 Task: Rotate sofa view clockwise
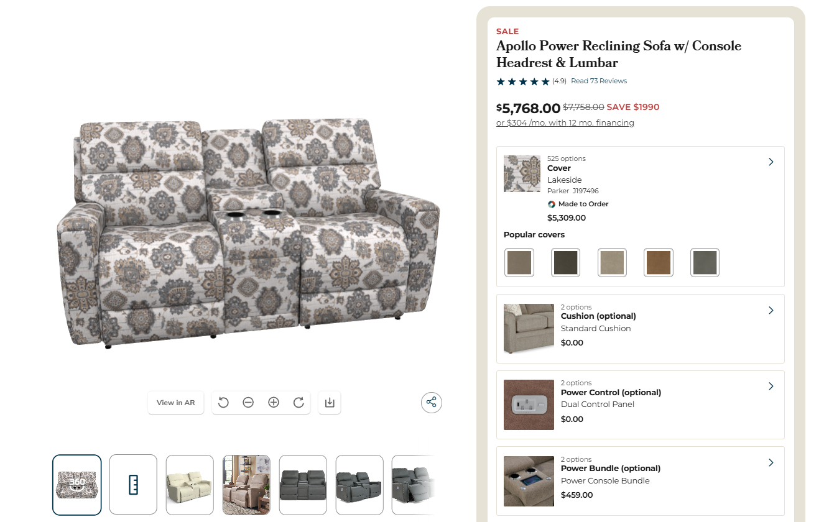[299, 403]
